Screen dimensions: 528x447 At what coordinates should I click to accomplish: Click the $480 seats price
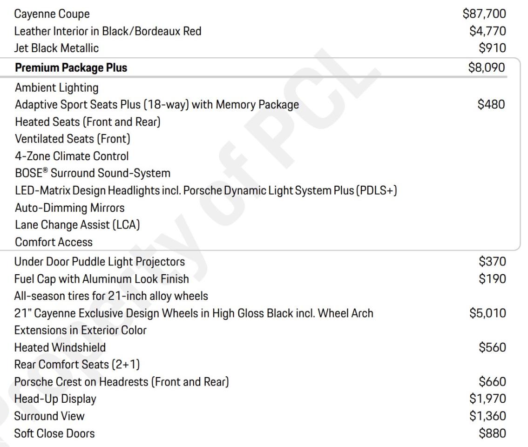click(x=492, y=105)
